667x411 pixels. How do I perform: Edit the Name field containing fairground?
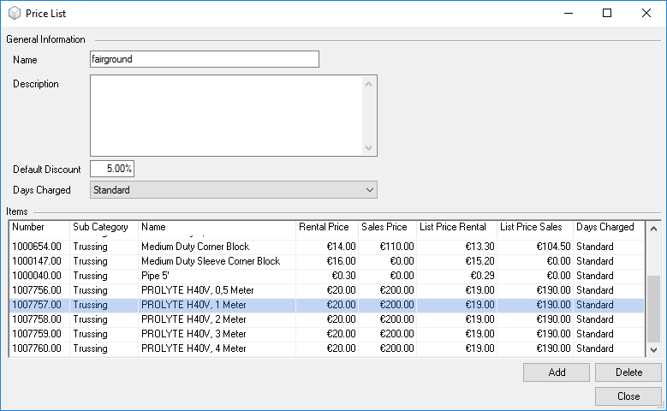tap(204, 59)
